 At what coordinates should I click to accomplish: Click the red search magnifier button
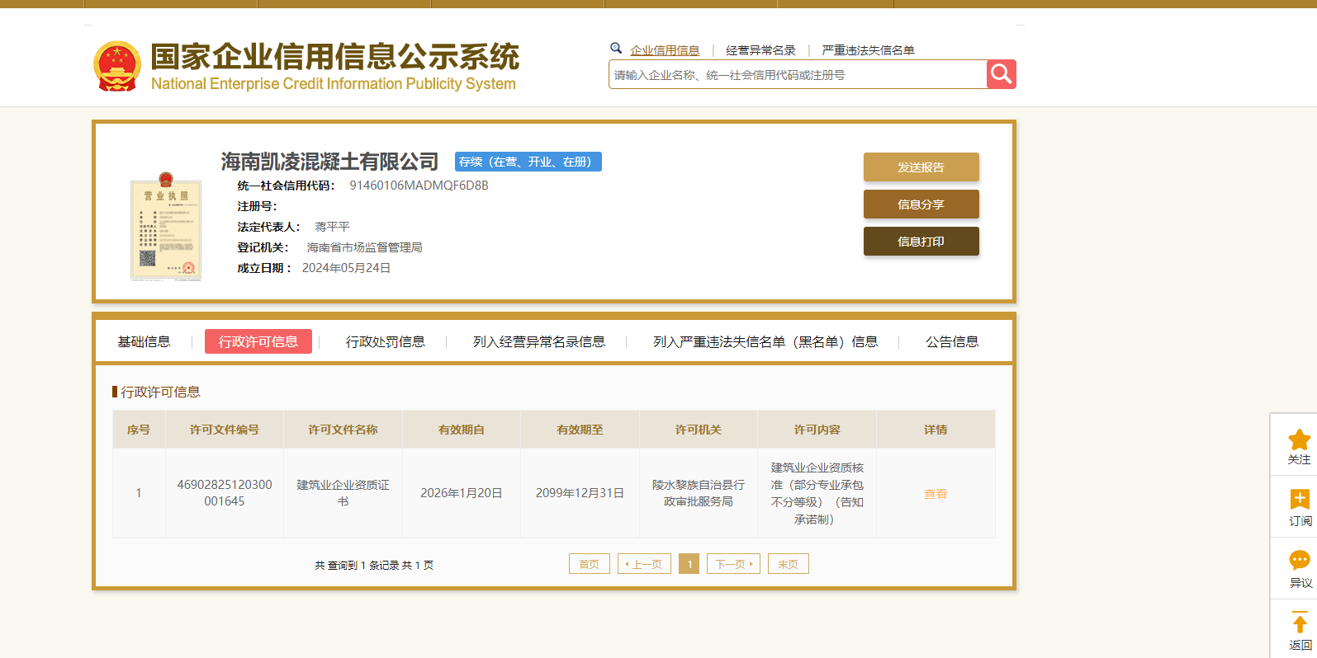pos(1001,74)
